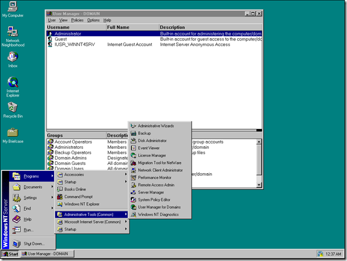Click the Help item in Start menu
347x261 pixels.
pyautogui.click(x=32, y=219)
